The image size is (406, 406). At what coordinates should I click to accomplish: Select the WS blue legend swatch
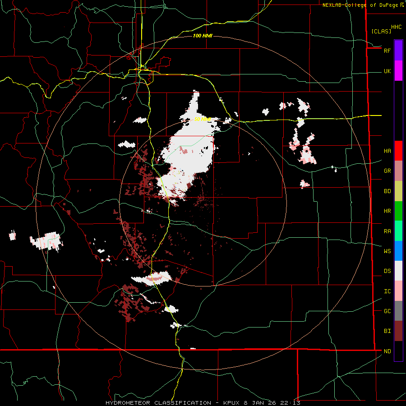pyautogui.click(x=398, y=251)
